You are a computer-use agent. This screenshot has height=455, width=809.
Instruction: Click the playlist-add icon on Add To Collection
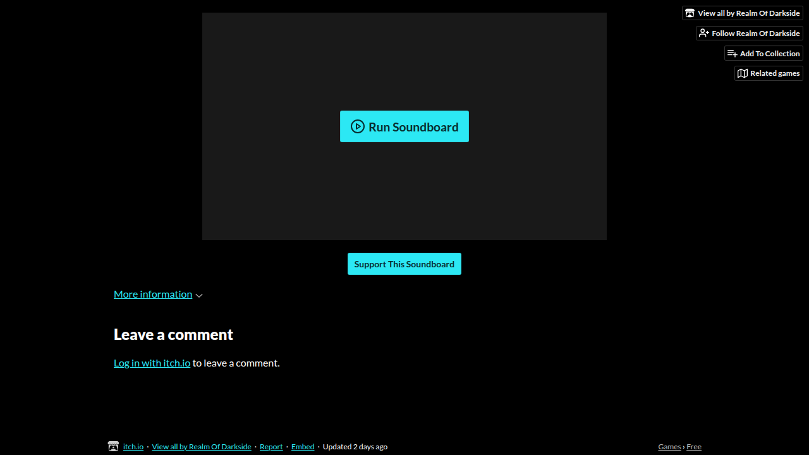[733, 54]
